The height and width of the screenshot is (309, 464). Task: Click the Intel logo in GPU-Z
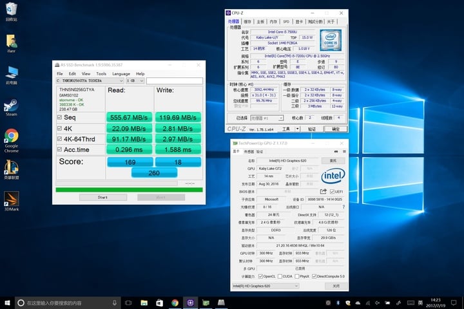tap(333, 176)
